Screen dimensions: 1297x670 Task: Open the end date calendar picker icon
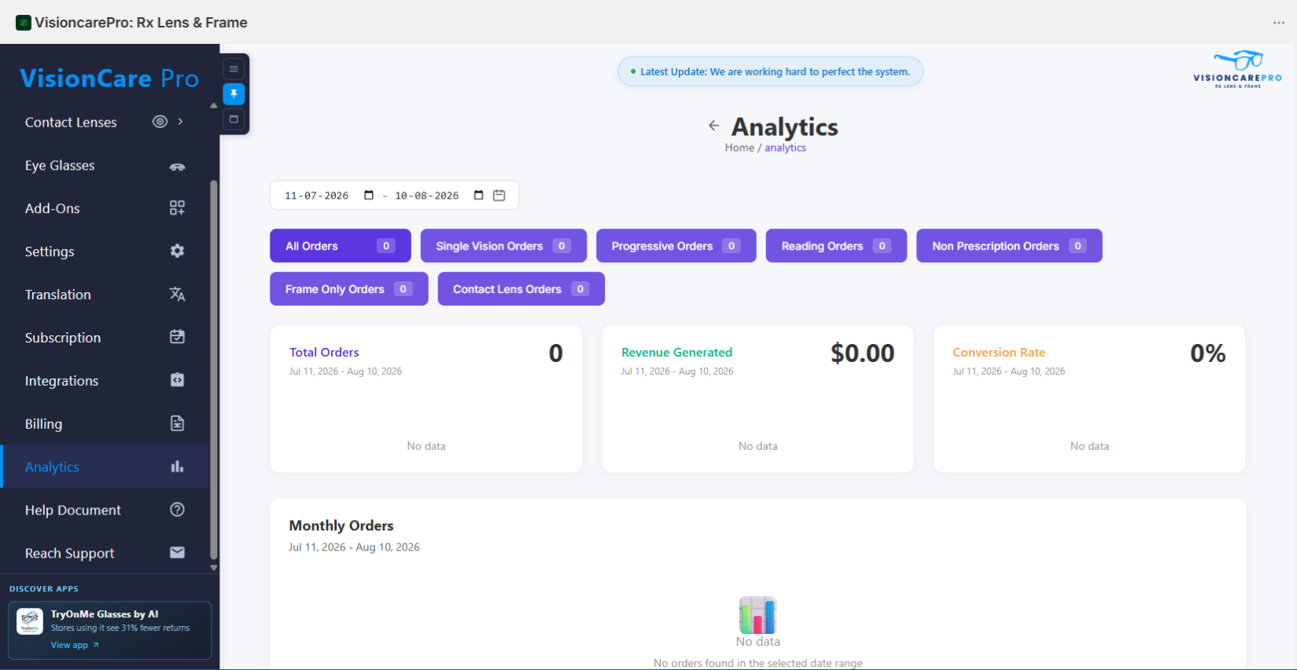479,196
